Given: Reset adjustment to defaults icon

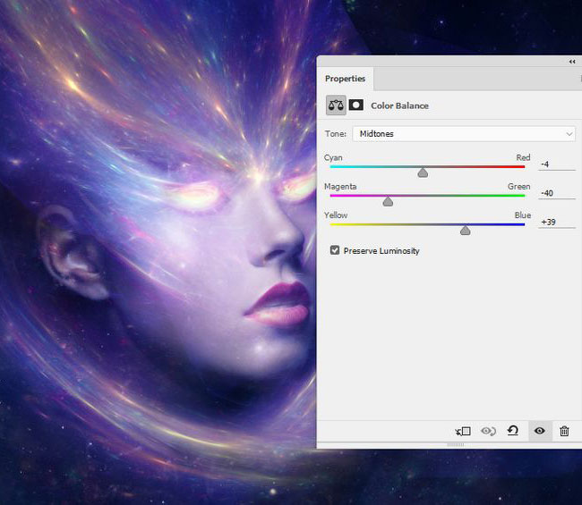Looking at the screenshot, I should [x=512, y=431].
